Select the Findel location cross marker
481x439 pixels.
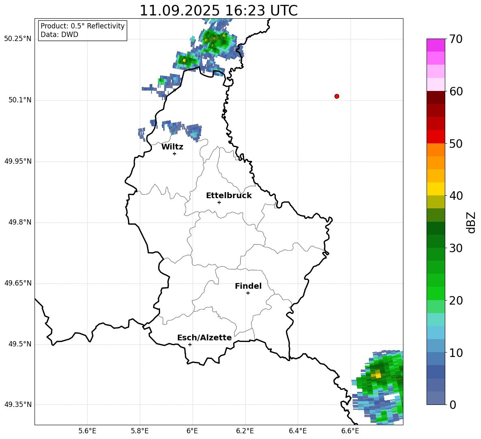click(248, 293)
